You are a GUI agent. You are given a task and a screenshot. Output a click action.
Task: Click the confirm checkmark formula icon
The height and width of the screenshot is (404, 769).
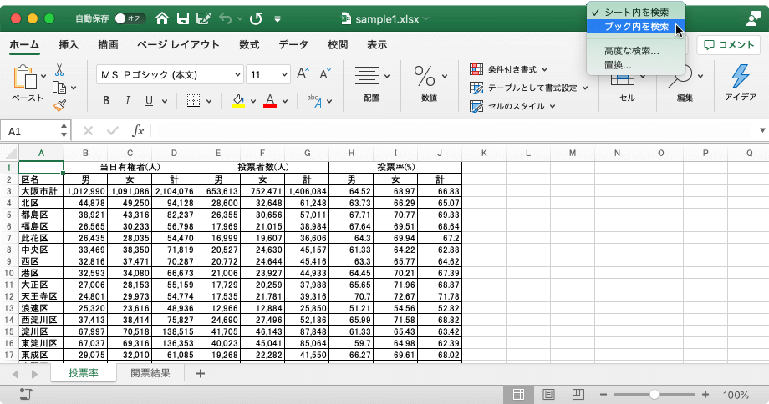tap(113, 131)
